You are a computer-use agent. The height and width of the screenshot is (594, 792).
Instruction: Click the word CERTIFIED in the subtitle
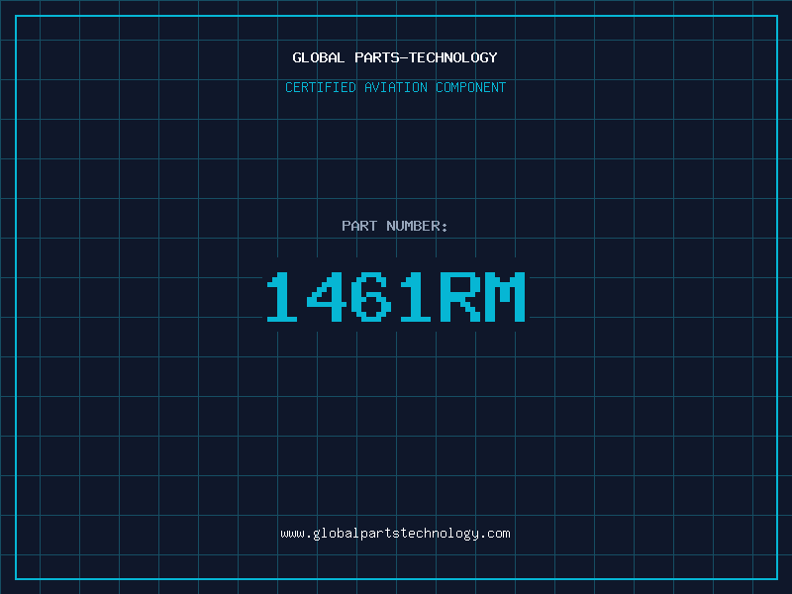point(320,87)
